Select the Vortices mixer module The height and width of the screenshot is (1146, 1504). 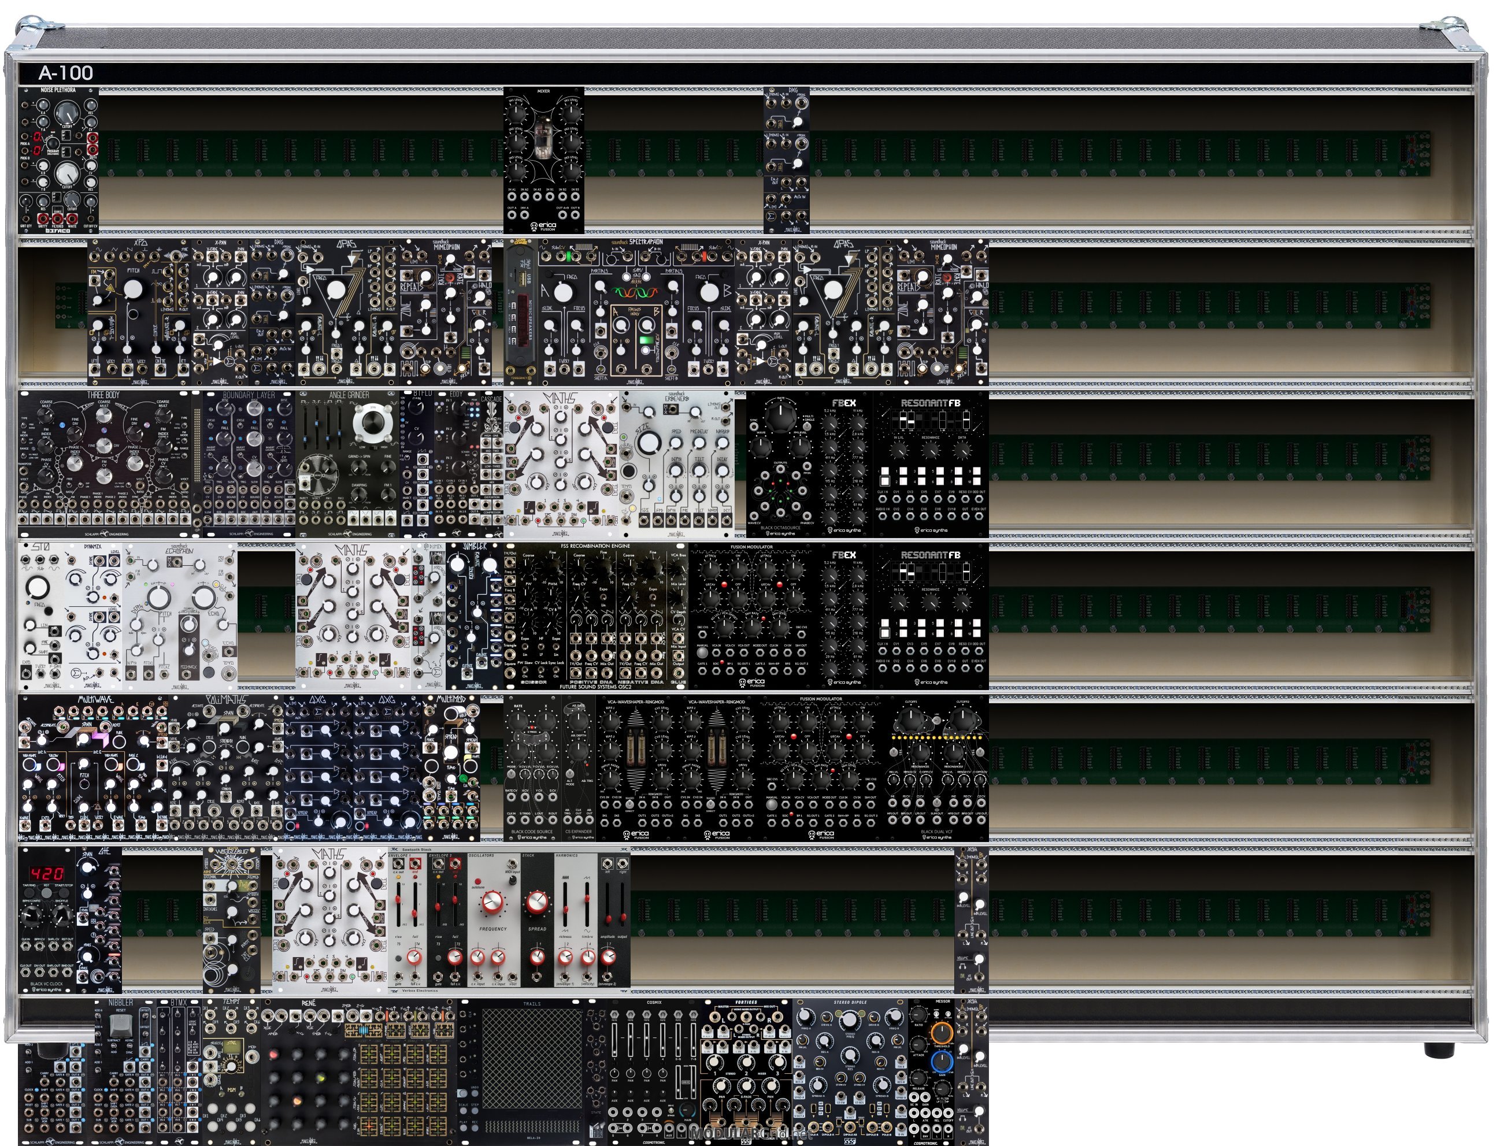click(746, 1073)
